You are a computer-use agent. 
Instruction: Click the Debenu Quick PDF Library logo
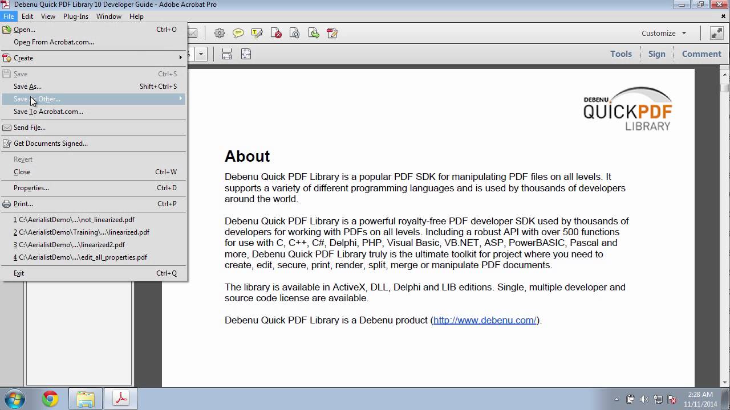(x=627, y=109)
